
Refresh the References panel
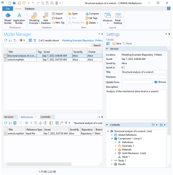[x=6, y=123]
